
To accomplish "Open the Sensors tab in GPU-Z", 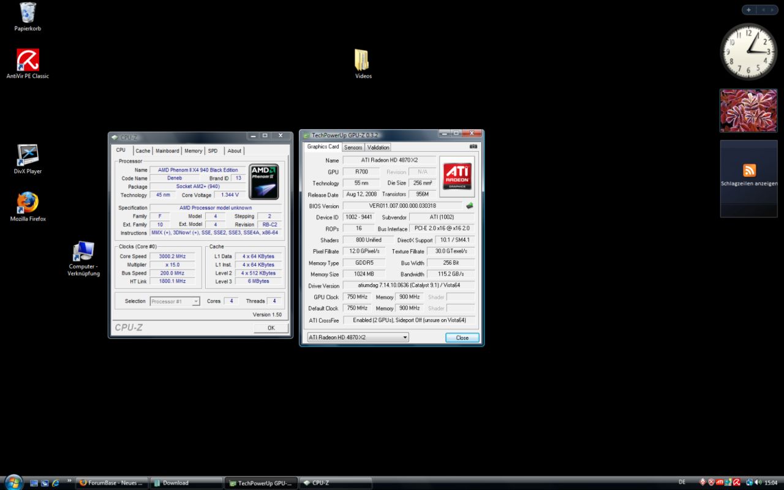I will pyautogui.click(x=353, y=148).
